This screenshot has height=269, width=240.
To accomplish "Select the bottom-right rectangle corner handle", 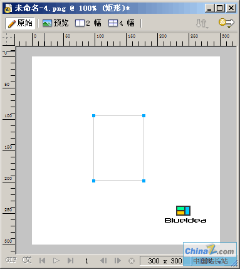I will (x=143, y=181).
